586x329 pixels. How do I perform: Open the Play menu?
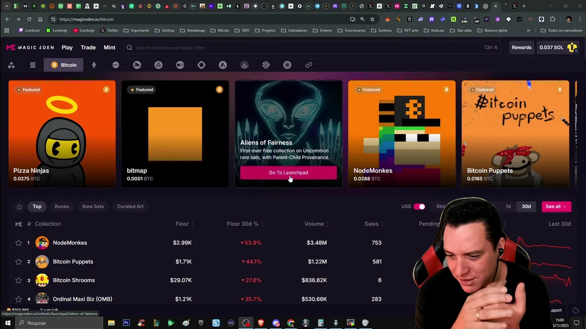pyautogui.click(x=67, y=48)
